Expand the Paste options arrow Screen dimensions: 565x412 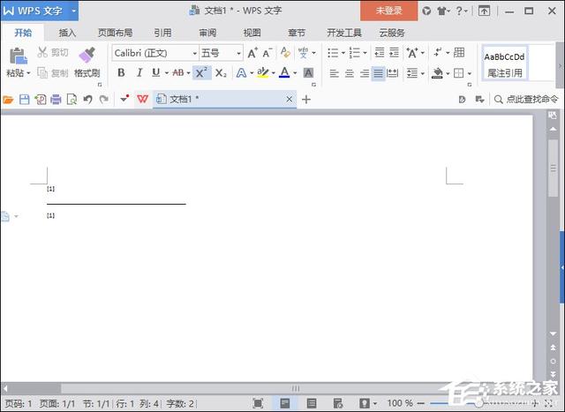(28, 73)
